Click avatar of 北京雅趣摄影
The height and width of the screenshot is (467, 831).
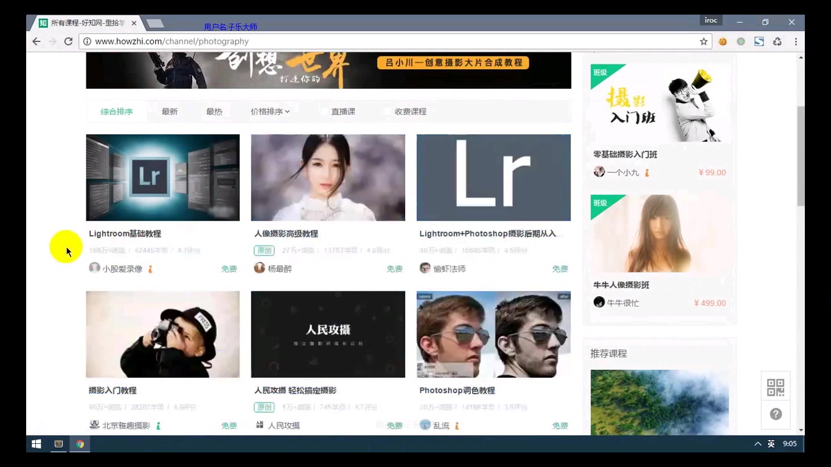point(94,425)
